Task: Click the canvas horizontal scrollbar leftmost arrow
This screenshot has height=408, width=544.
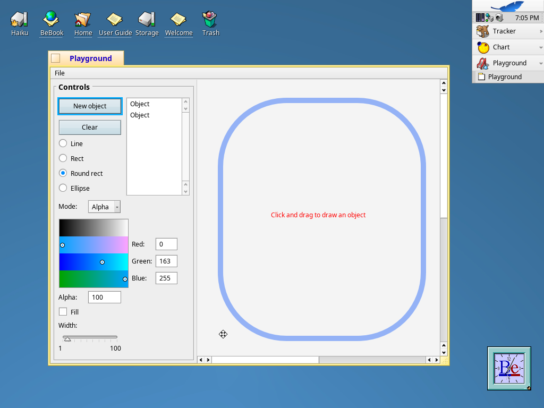Action: click(x=201, y=360)
